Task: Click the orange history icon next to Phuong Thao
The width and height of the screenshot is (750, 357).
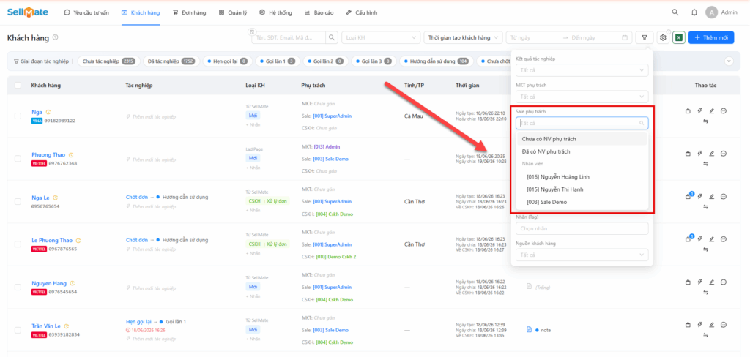Action: (x=71, y=155)
